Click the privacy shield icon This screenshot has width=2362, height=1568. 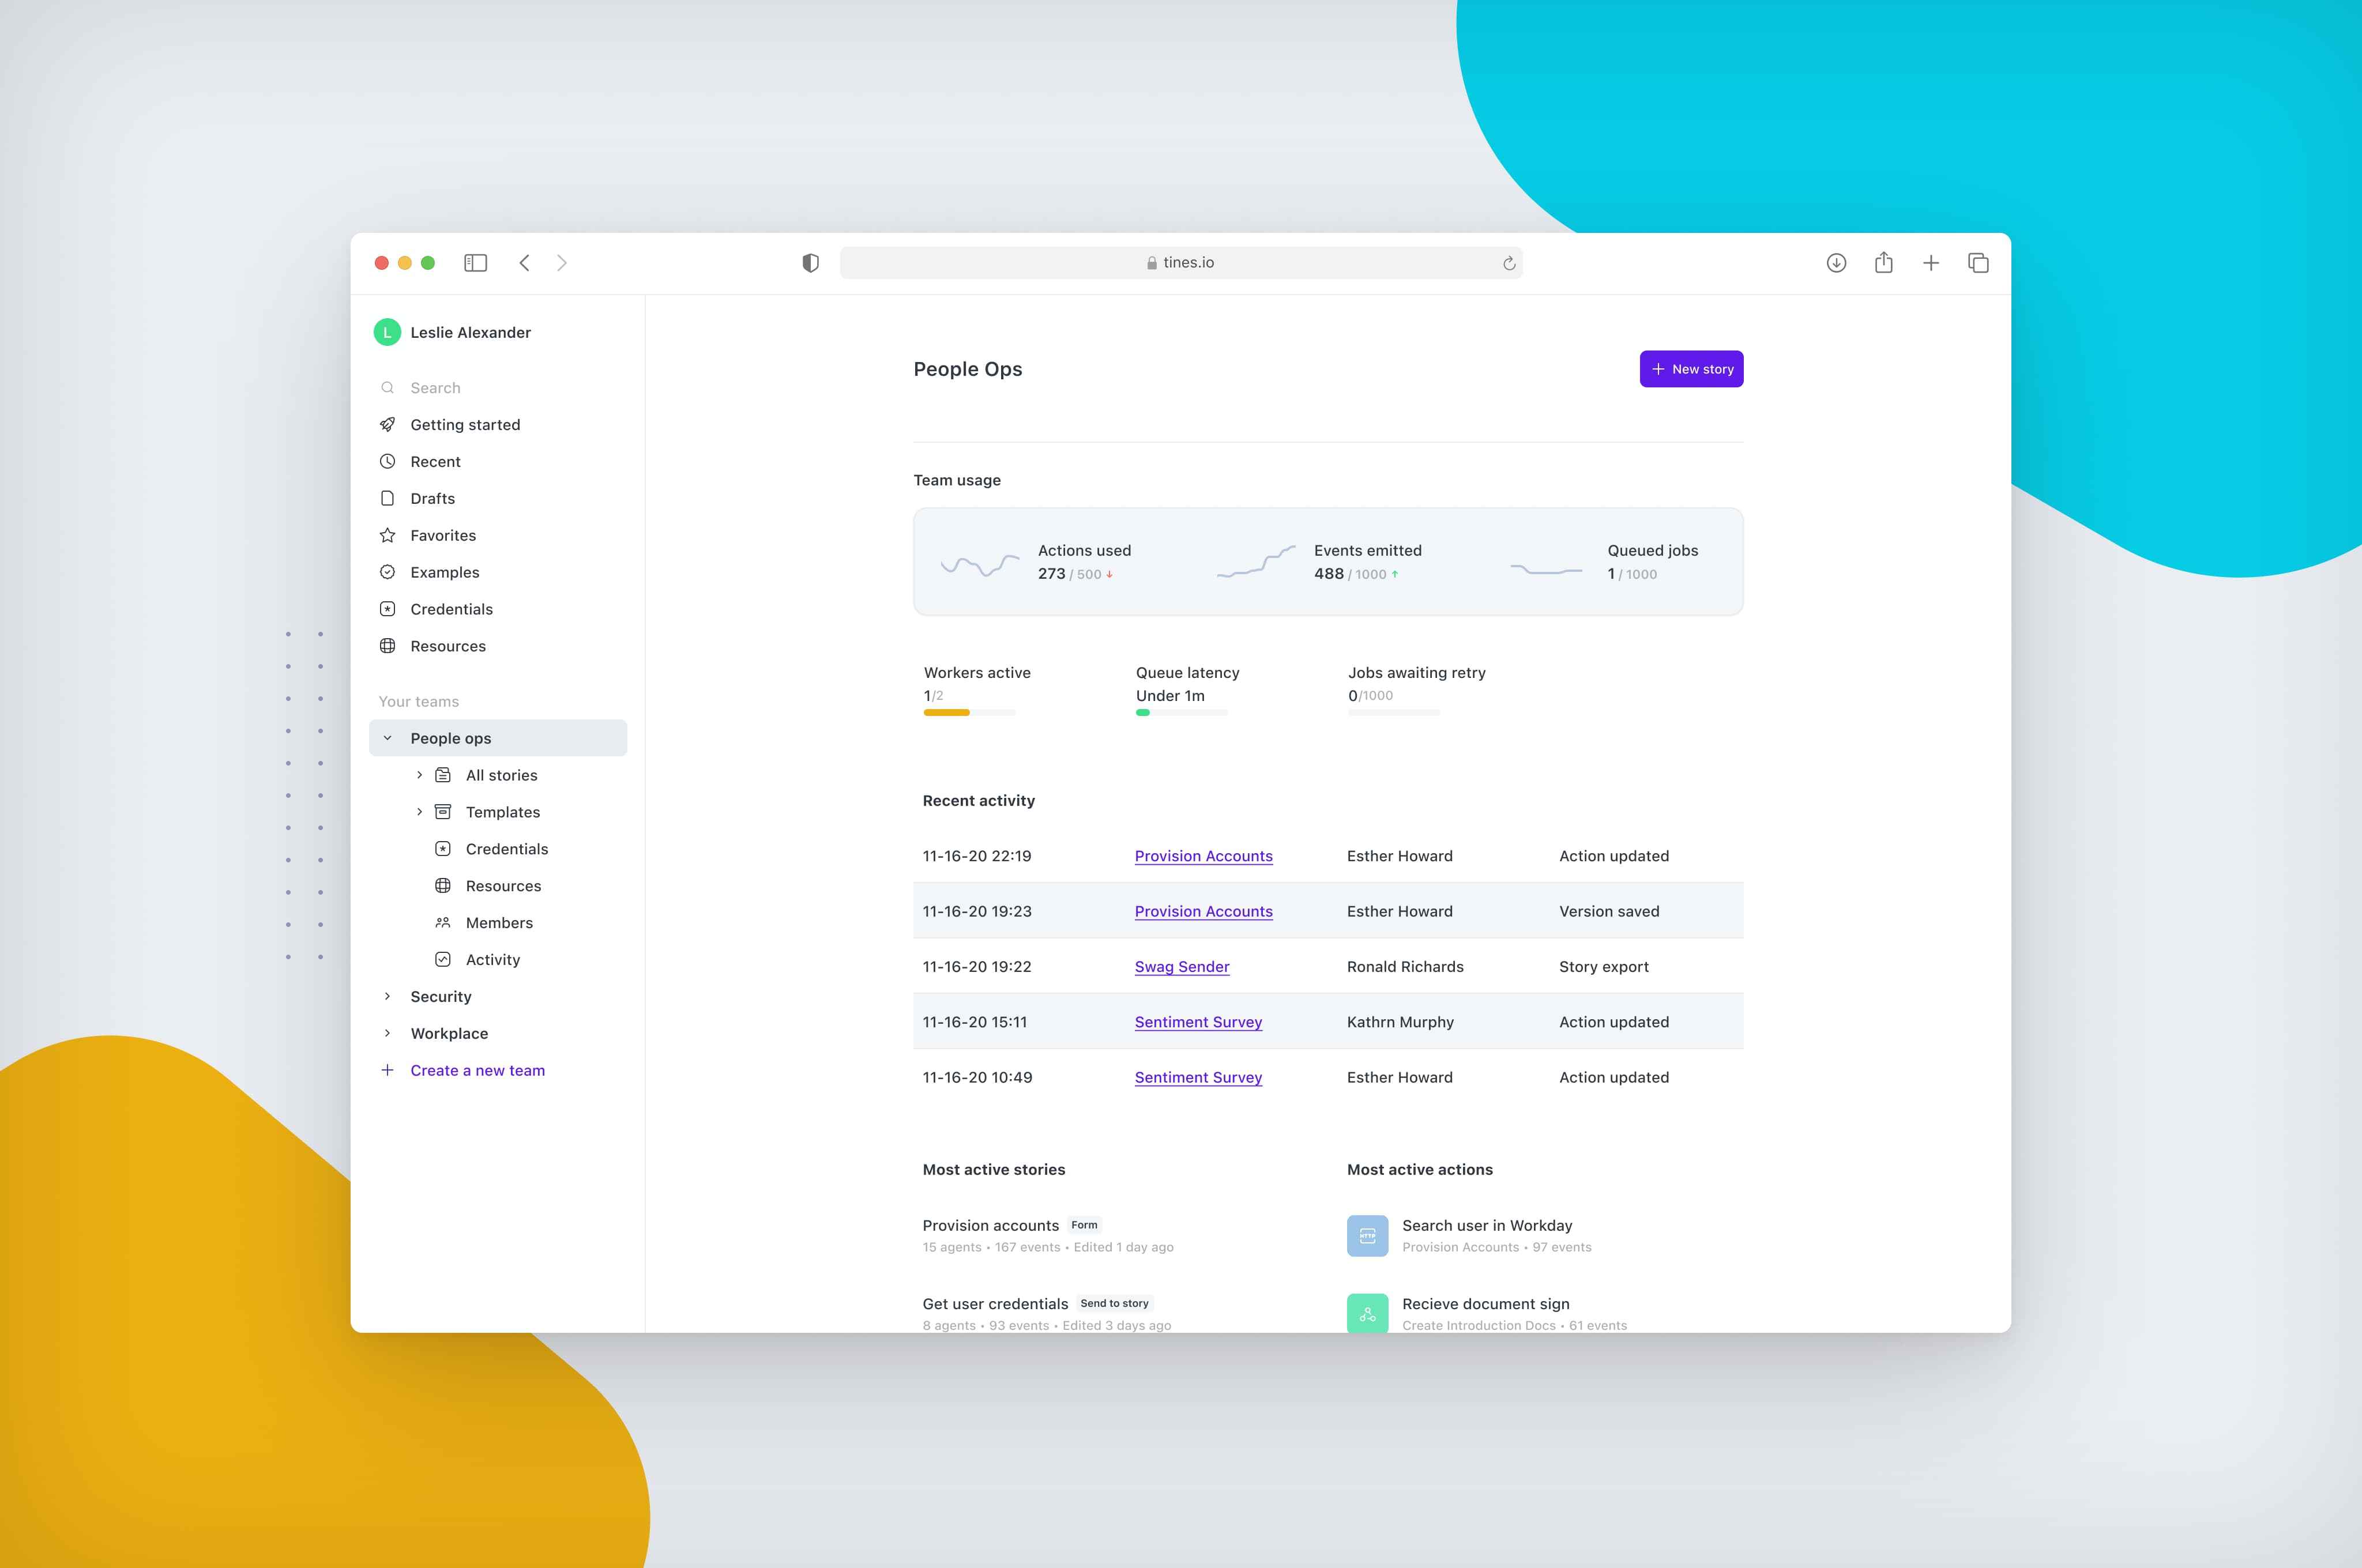pos(810,263)
